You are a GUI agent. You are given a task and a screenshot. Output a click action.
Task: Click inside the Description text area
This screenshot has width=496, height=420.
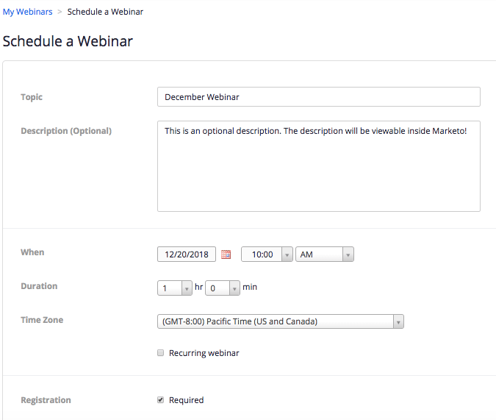click(318, 166)
